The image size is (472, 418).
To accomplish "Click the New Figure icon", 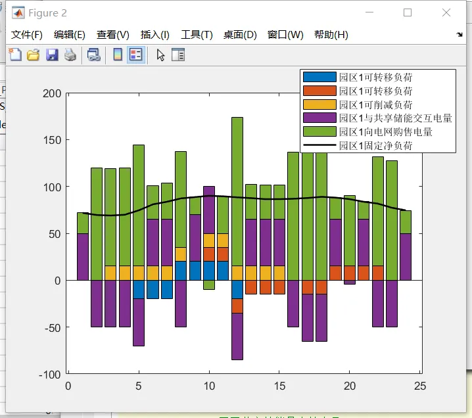I will (x=15, y=55).
